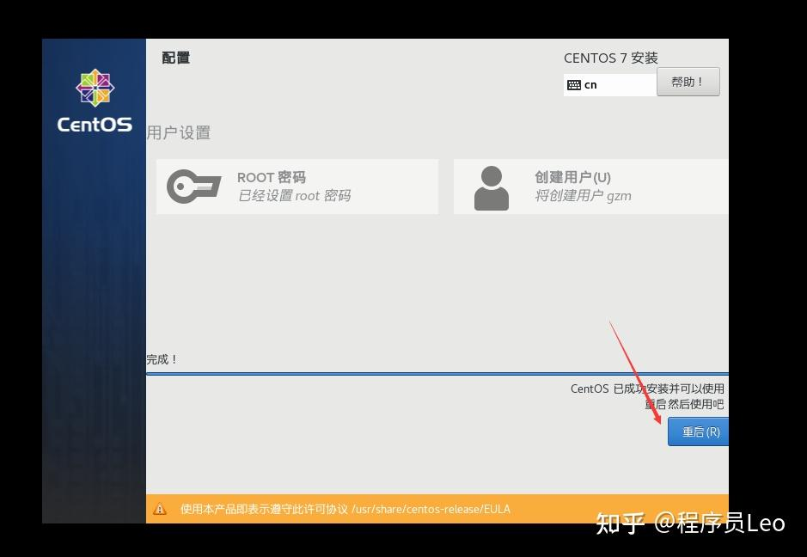This screenshot has width=807, height=557.
Task: Click the 重启然后使用吧 message line
Action: pos(684,404)
